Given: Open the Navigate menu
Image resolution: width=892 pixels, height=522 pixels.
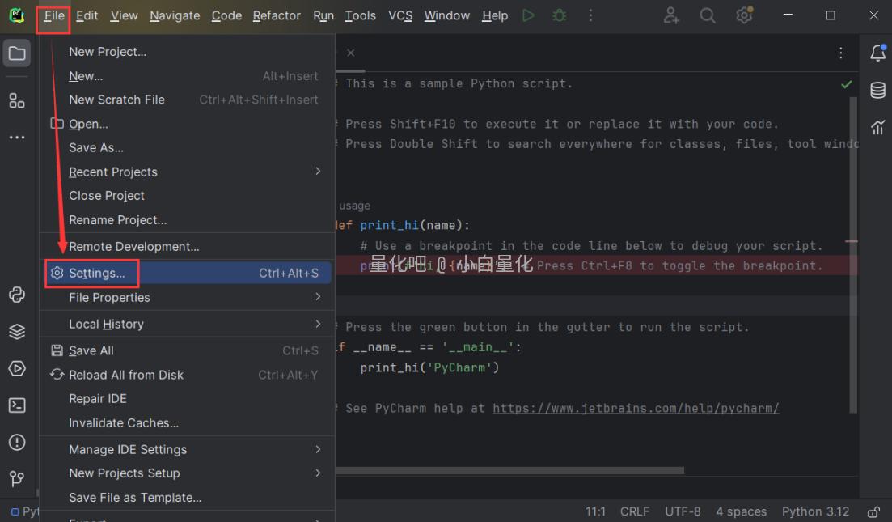Looking at the screenshot, I should point(175,15).
